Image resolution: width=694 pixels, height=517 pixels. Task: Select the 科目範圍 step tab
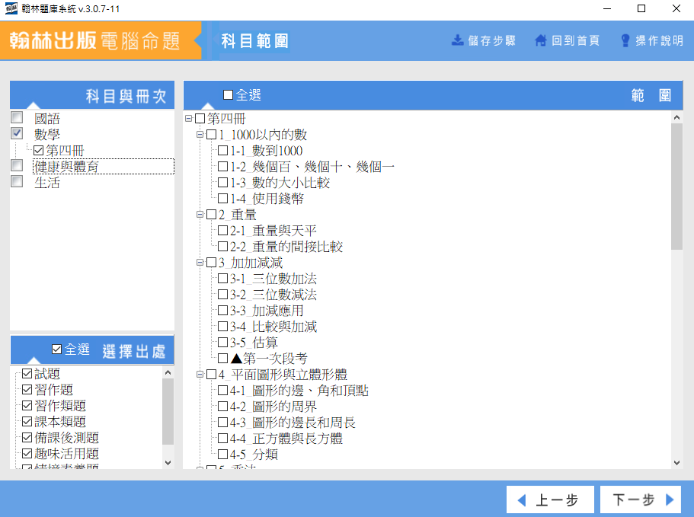254,41
